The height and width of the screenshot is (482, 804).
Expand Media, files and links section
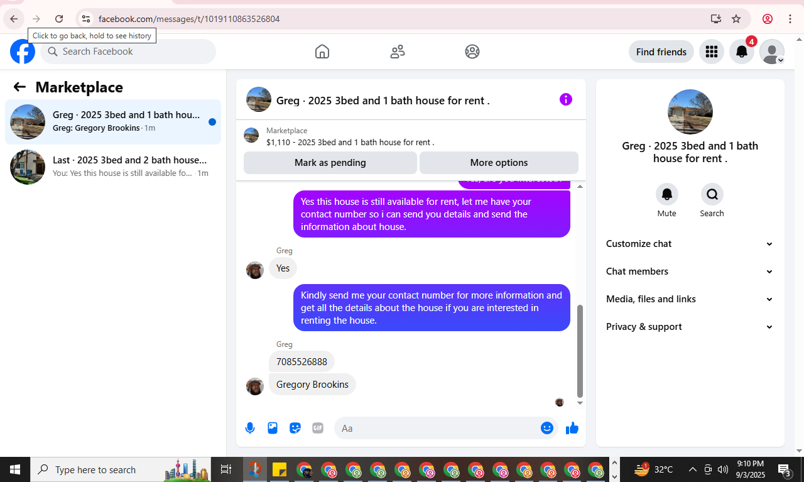click(690, 299)
